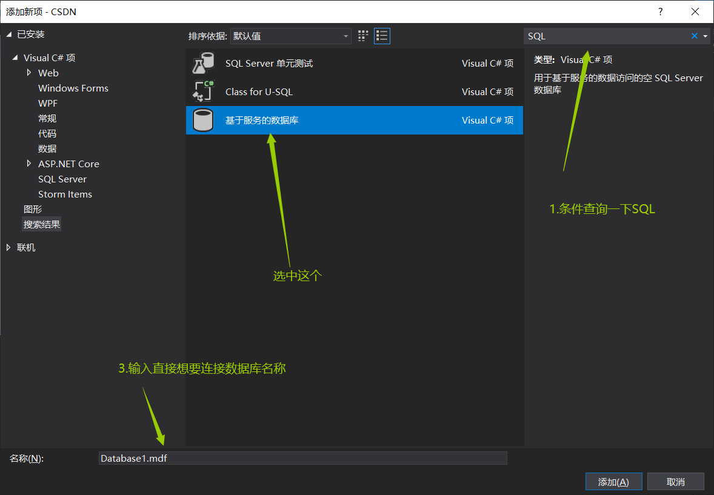
Task: Clear the SQL search using the blue X
Action: (693, 35)
